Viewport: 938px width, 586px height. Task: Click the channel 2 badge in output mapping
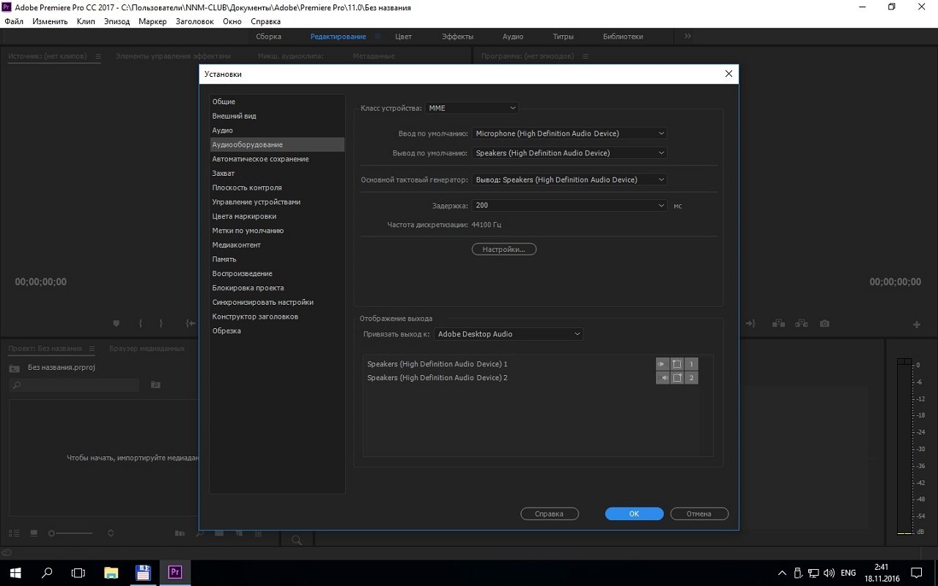(x=691, y=378)
